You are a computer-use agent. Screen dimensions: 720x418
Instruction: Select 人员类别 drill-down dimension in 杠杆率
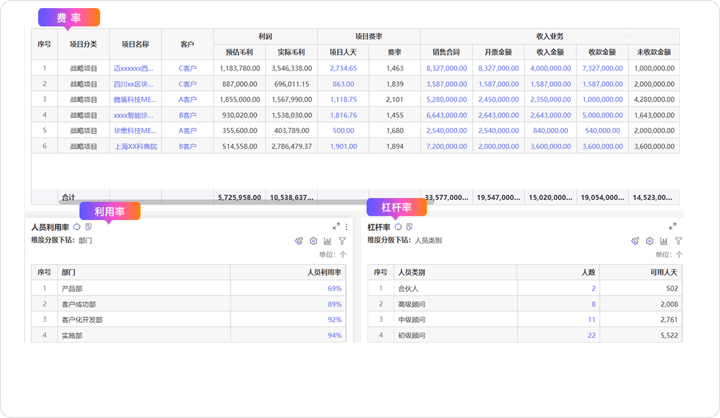tap(428, 241)
